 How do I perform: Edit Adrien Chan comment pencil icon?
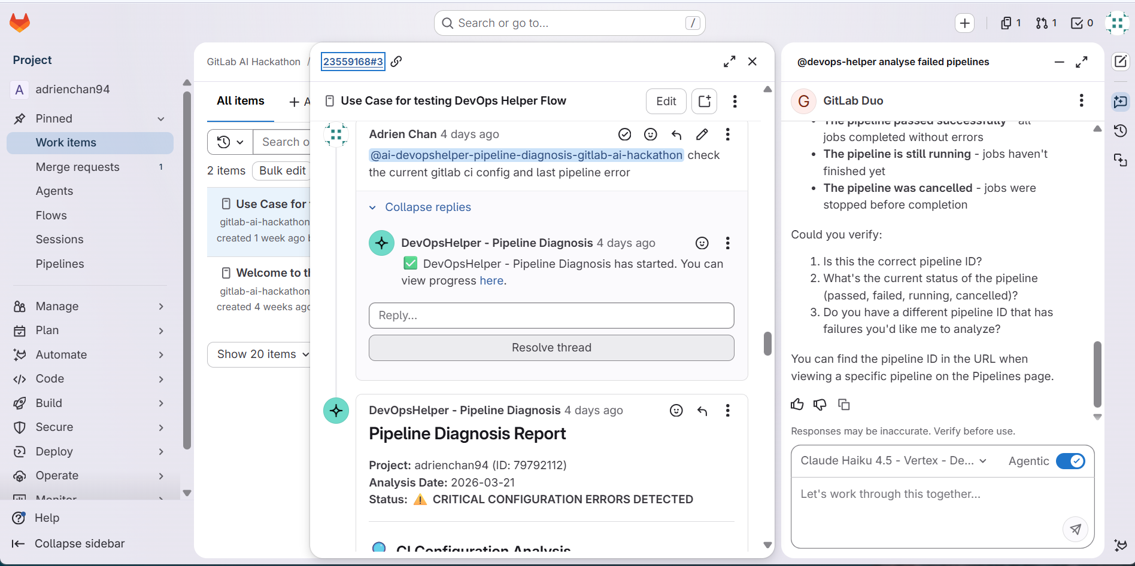pos(702,134)
